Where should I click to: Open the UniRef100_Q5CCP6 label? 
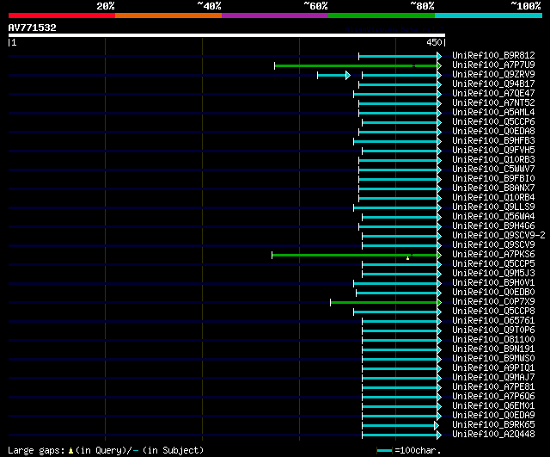click(493, 121)
